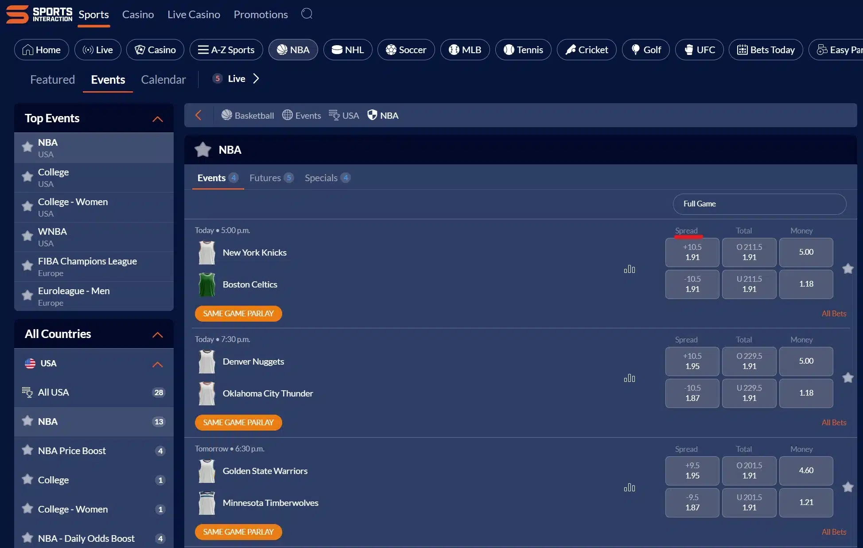
Task: Switch to the Specials tab
Action: tap(327, 178)
